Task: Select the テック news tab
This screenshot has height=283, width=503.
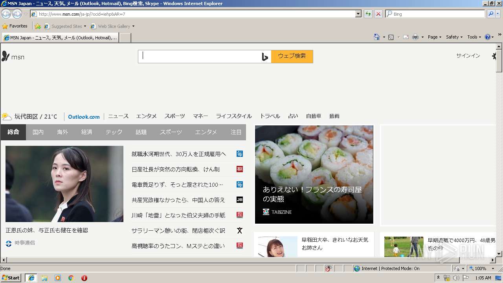Action: pyautogui.click(x=114, y=132)
